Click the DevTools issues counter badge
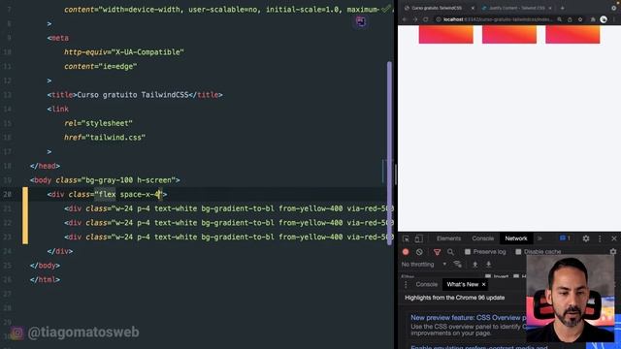The height and width of the screenshot is (349, 621). point(565,238)
